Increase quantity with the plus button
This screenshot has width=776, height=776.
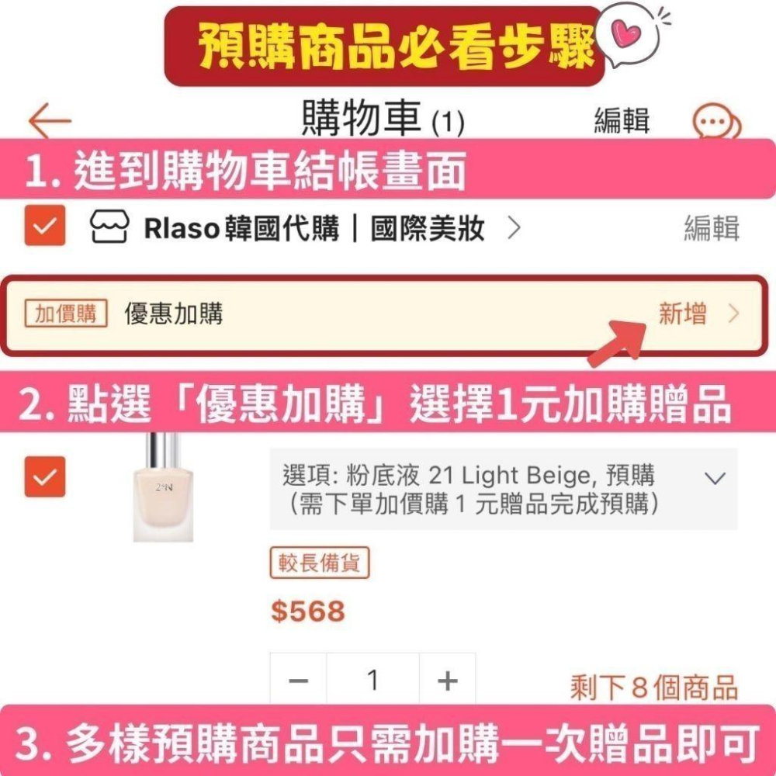(447, 680)
